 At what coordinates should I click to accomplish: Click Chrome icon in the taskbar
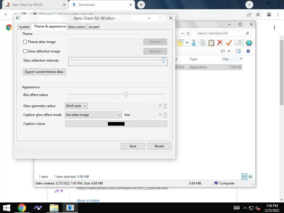22,208
